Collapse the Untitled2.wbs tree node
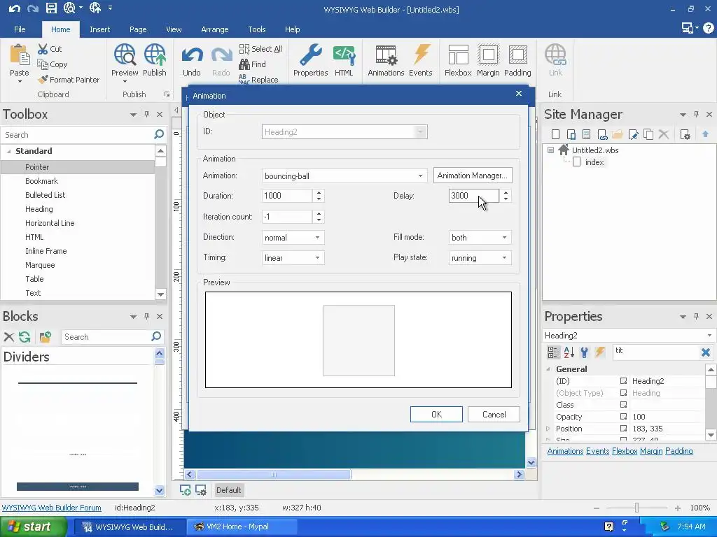The height and width of the screenshot is (537, 717). point(551,150)
